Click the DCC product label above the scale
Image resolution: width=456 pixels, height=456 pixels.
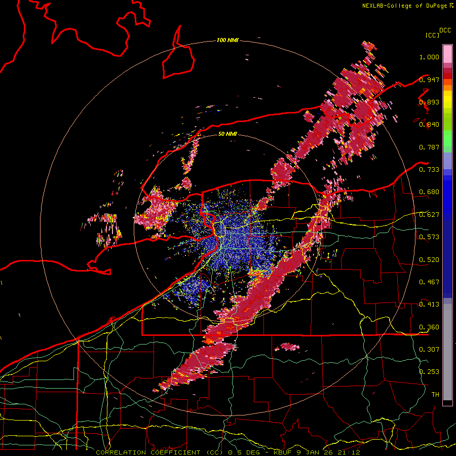(445, 30)
